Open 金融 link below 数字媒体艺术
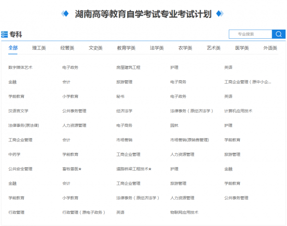This screenshot has width=287, height=226. pyautogui.click(x=12, y=82)
